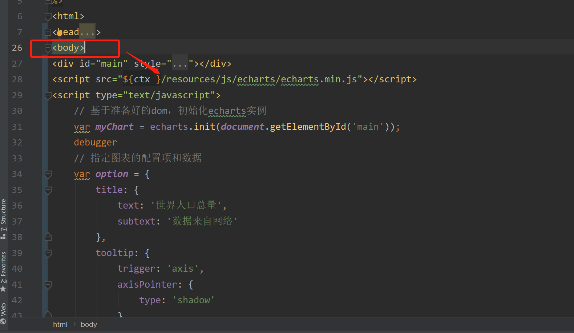Collapse the tooltip object fold on line 39
Viewport: 574px width, 333px height.
pyautogui.click(x=48, y=253)
